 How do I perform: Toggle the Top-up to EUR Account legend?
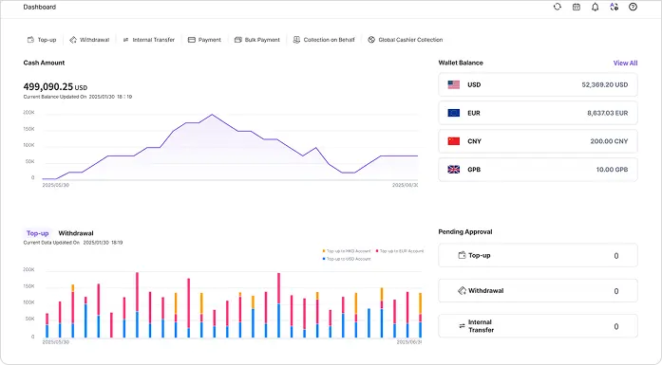400,251
